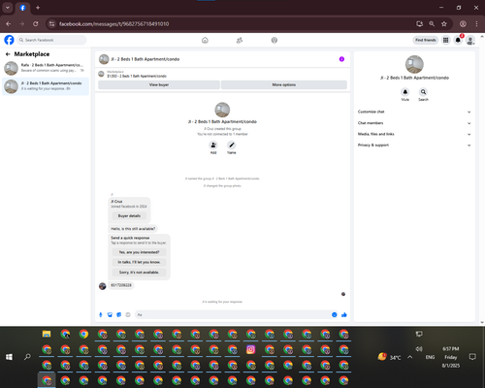Open the Friends icon in top navigation
The image size is (485, 388).
(x=240, y=40)
